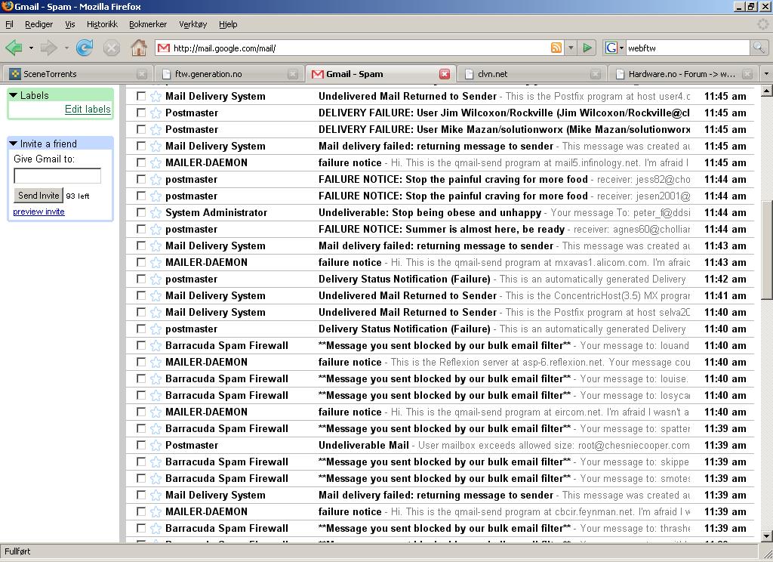773x562 pixels.
Task: Check the Mike Mazan delivery failure message
Action: (x=141, y=129)
